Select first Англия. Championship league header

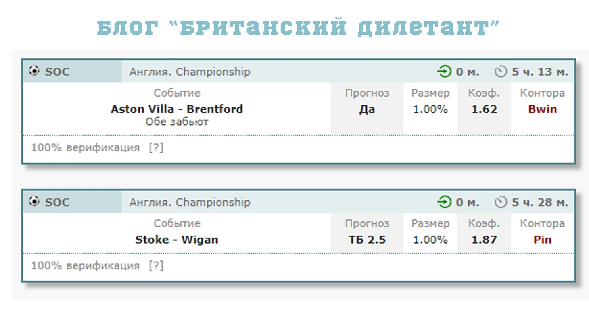(190, 72)
